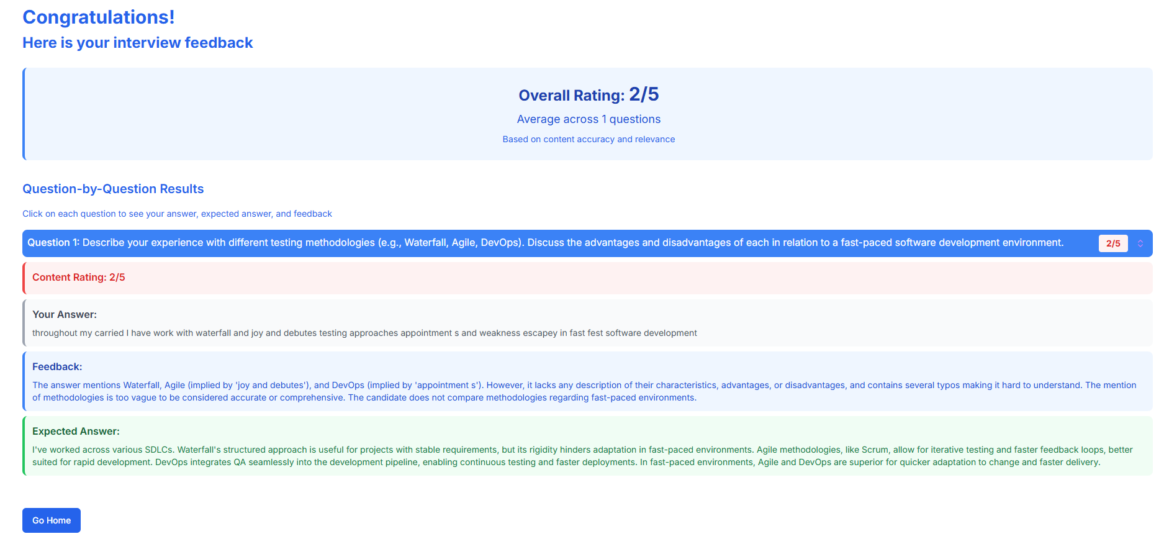Select 'Average across 1 questions' text
The height and width of the screenshot is (539, 1164).
(589, 119)
